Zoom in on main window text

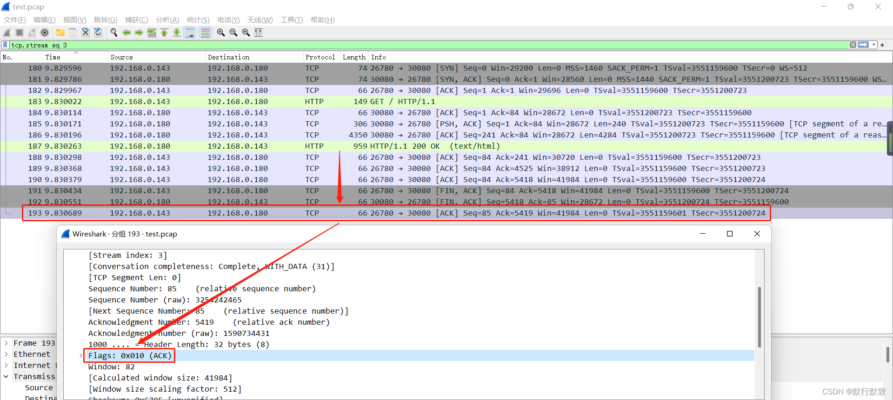(221, 33)
